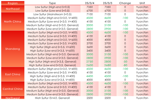The height and width of the screenshot is (100, 152).
Task: Select the Change column header
Action: click(125, 3)
